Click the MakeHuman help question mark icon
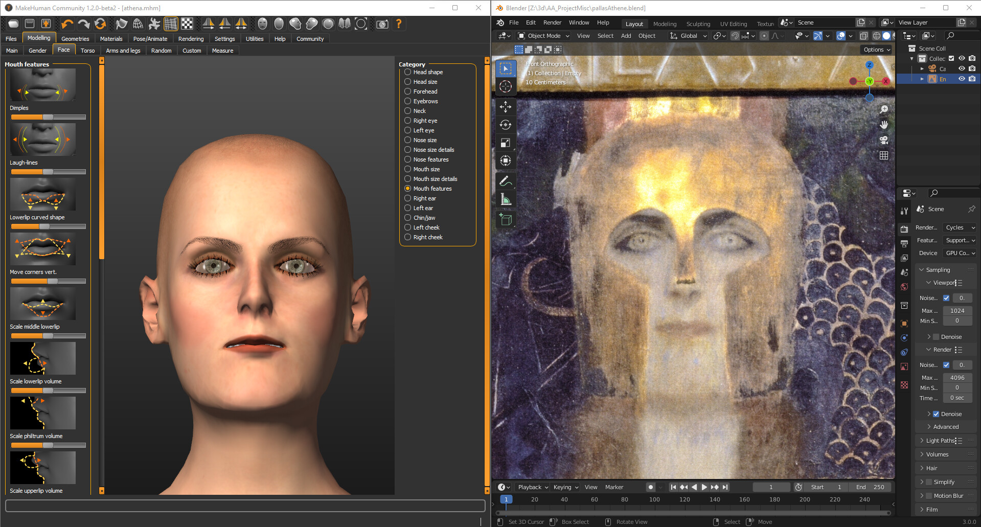The width and height of the screenshot is (981, 527). click(399, 24)
